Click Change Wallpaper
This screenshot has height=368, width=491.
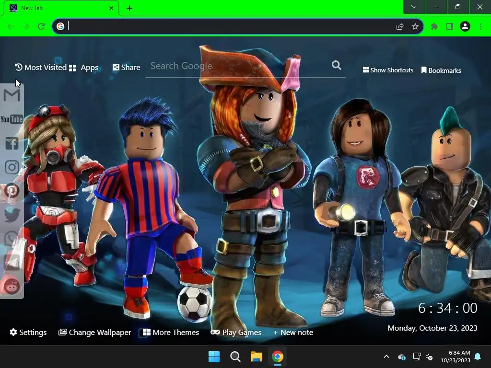click(x=95, y=333)
